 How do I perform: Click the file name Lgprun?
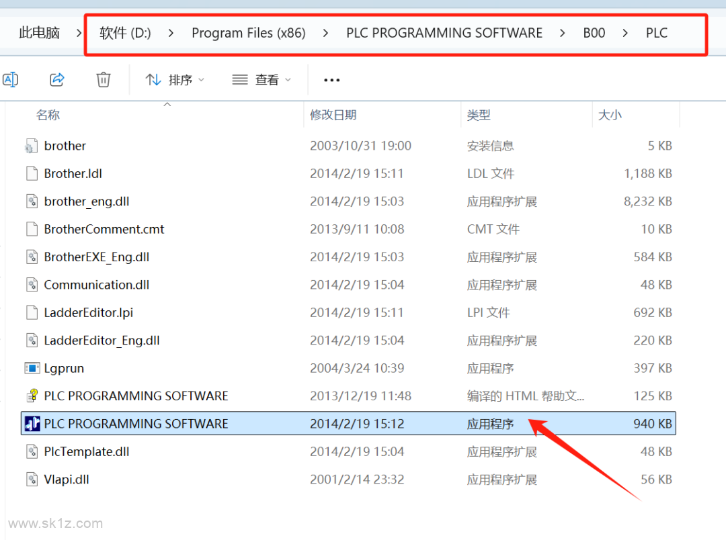64,369
